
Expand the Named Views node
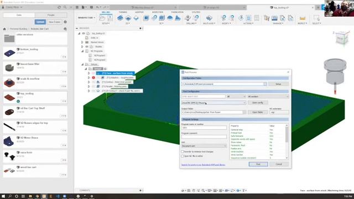(x=82, y=42)
